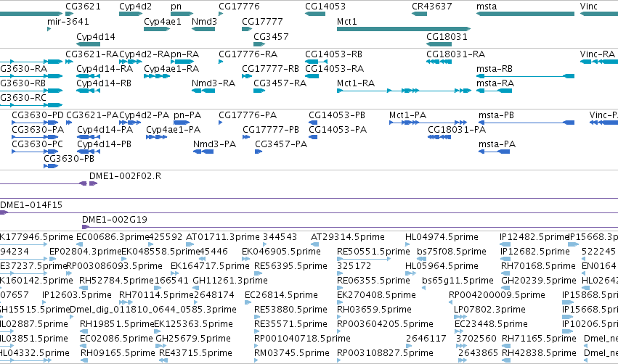Select the msta-PB protein feature
This screenshot has width=618, height=364.
526,123
